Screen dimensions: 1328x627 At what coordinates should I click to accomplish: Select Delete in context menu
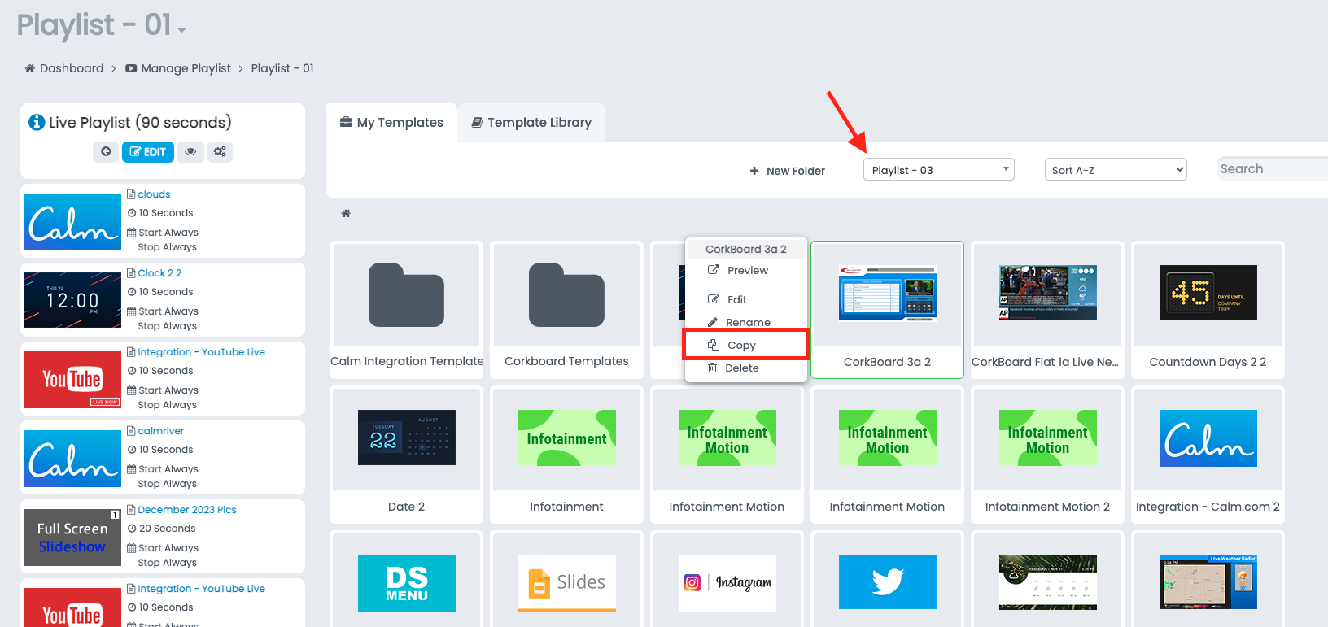[x=746, y=368]
